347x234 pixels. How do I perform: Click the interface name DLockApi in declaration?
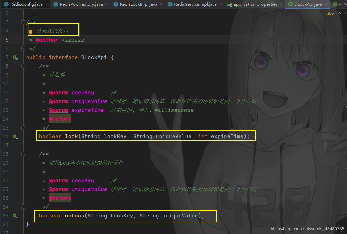(x=94, y=57)
